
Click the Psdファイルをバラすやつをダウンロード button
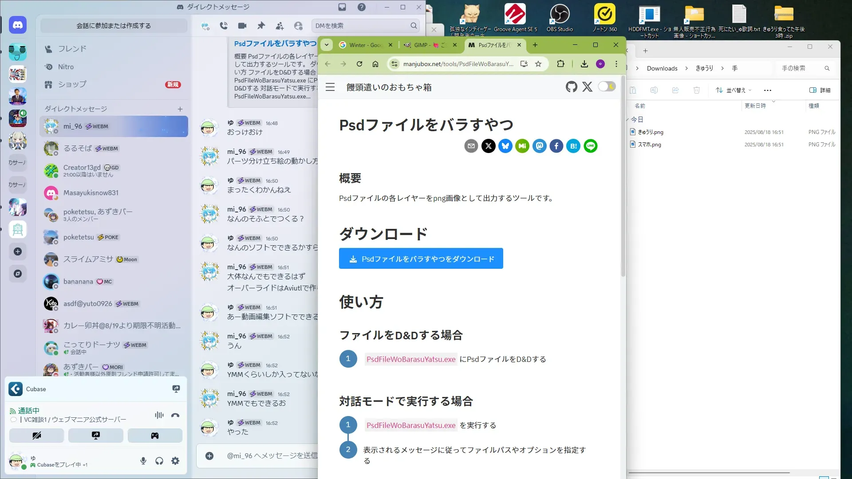[x=421, y=259]
